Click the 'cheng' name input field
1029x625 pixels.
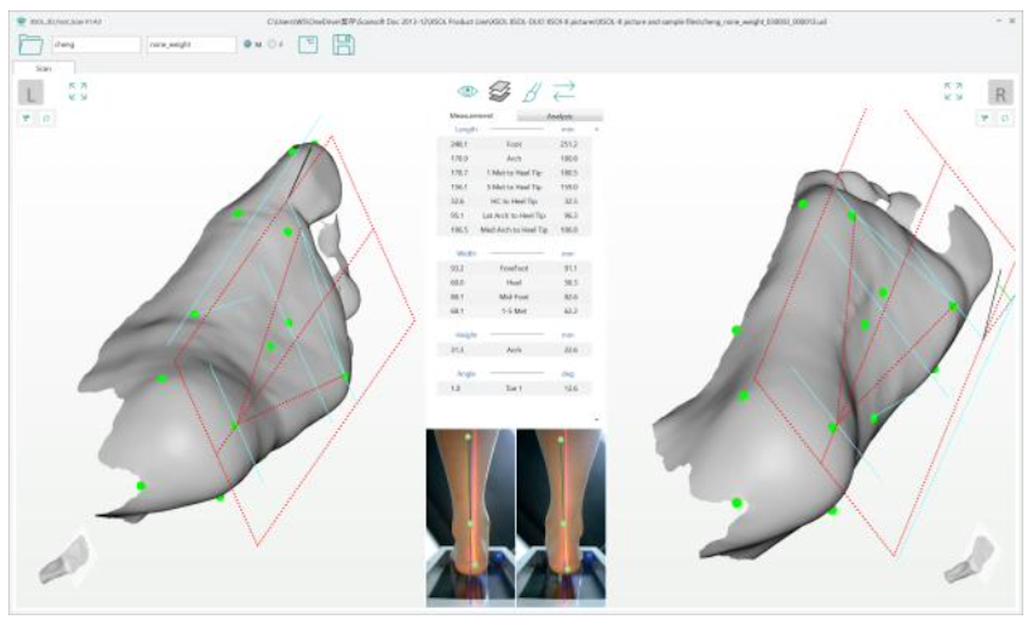(x=96, y=45)
